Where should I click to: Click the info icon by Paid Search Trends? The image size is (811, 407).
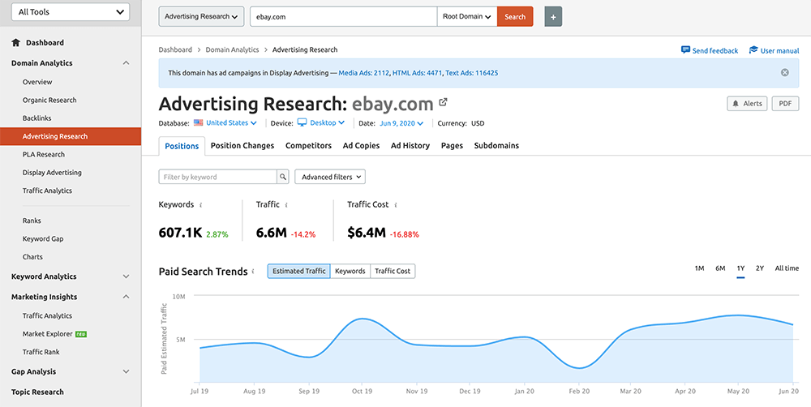pos(253,271)
